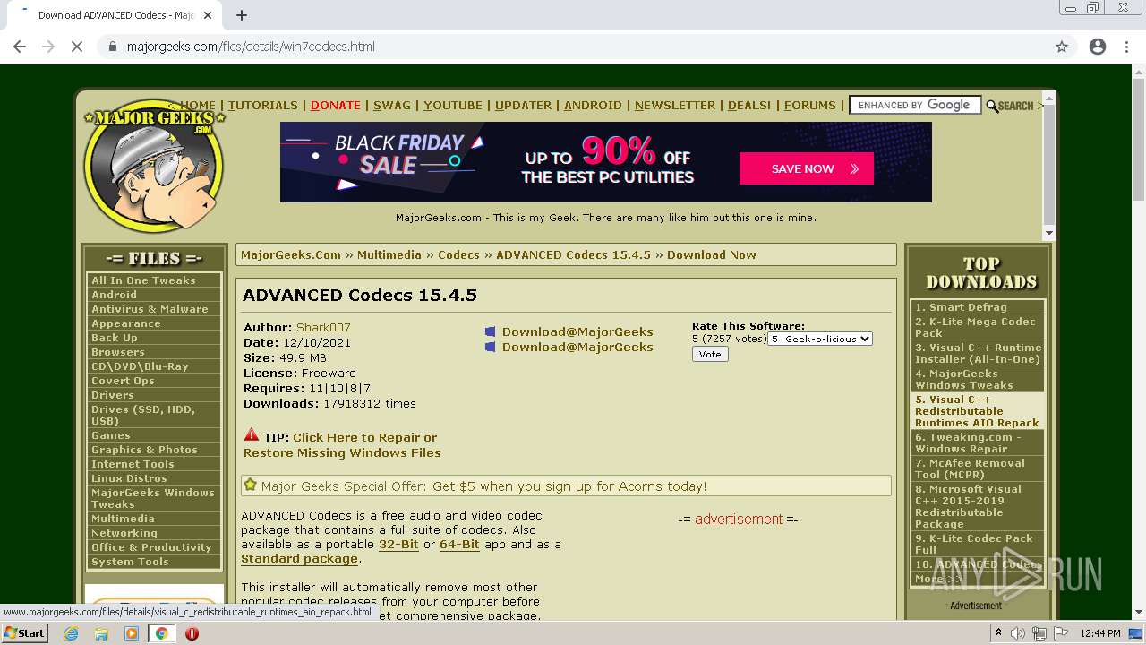This screenshot has width=1146, height=645.
Task: Open the Linux Distros category
Action: (x=154, y=478)
